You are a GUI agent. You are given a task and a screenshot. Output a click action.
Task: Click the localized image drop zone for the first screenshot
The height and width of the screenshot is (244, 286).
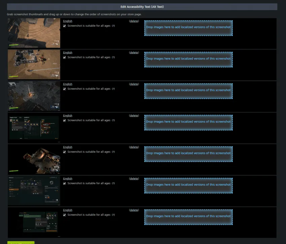click(x=188, y=28)
